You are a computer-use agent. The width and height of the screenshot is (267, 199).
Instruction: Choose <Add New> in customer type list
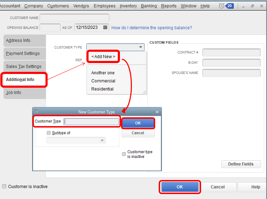[103, 56]
